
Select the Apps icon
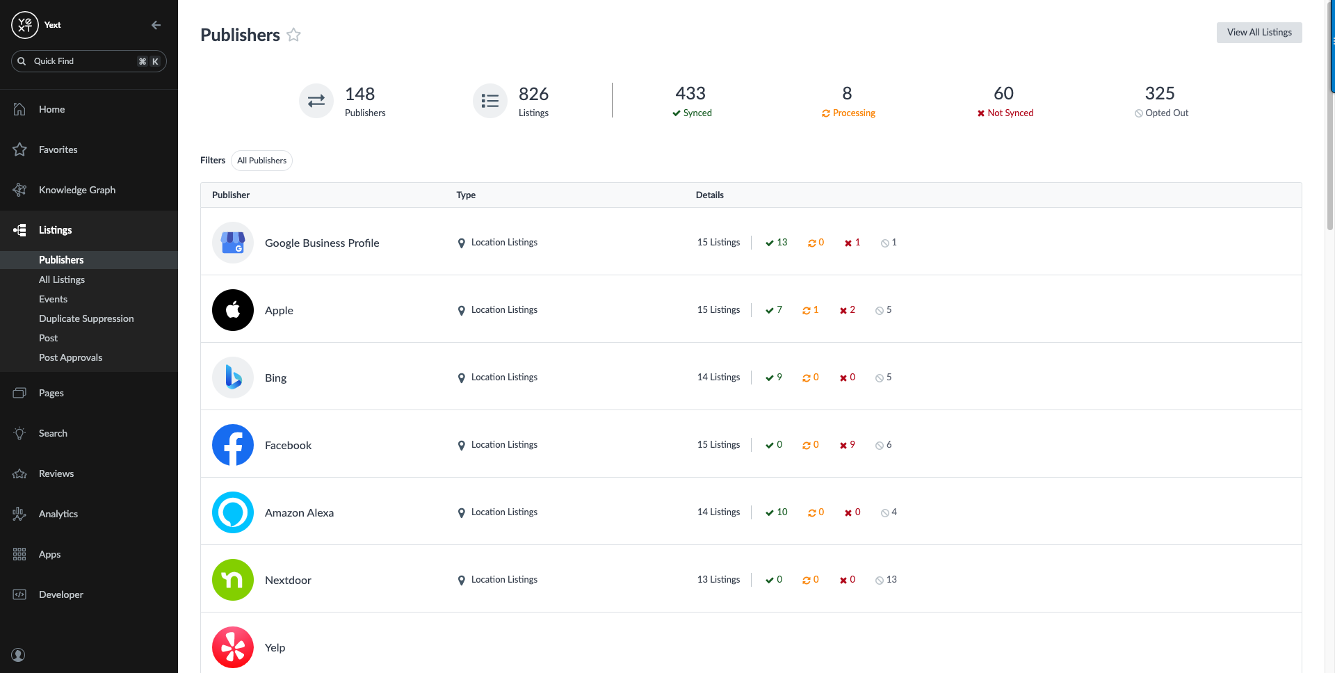click(19, 553)
